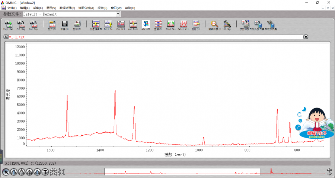Run Find Pks peak finding tool

click(x=171, y=25)
